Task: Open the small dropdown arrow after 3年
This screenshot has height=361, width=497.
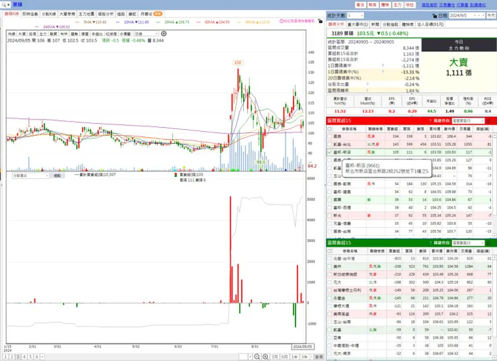Action: point(312,357)
